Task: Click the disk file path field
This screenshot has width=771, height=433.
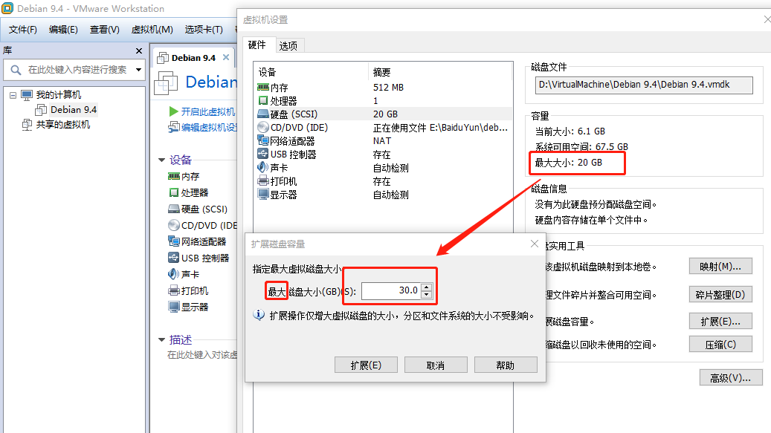Action: [x=644, y=85]
